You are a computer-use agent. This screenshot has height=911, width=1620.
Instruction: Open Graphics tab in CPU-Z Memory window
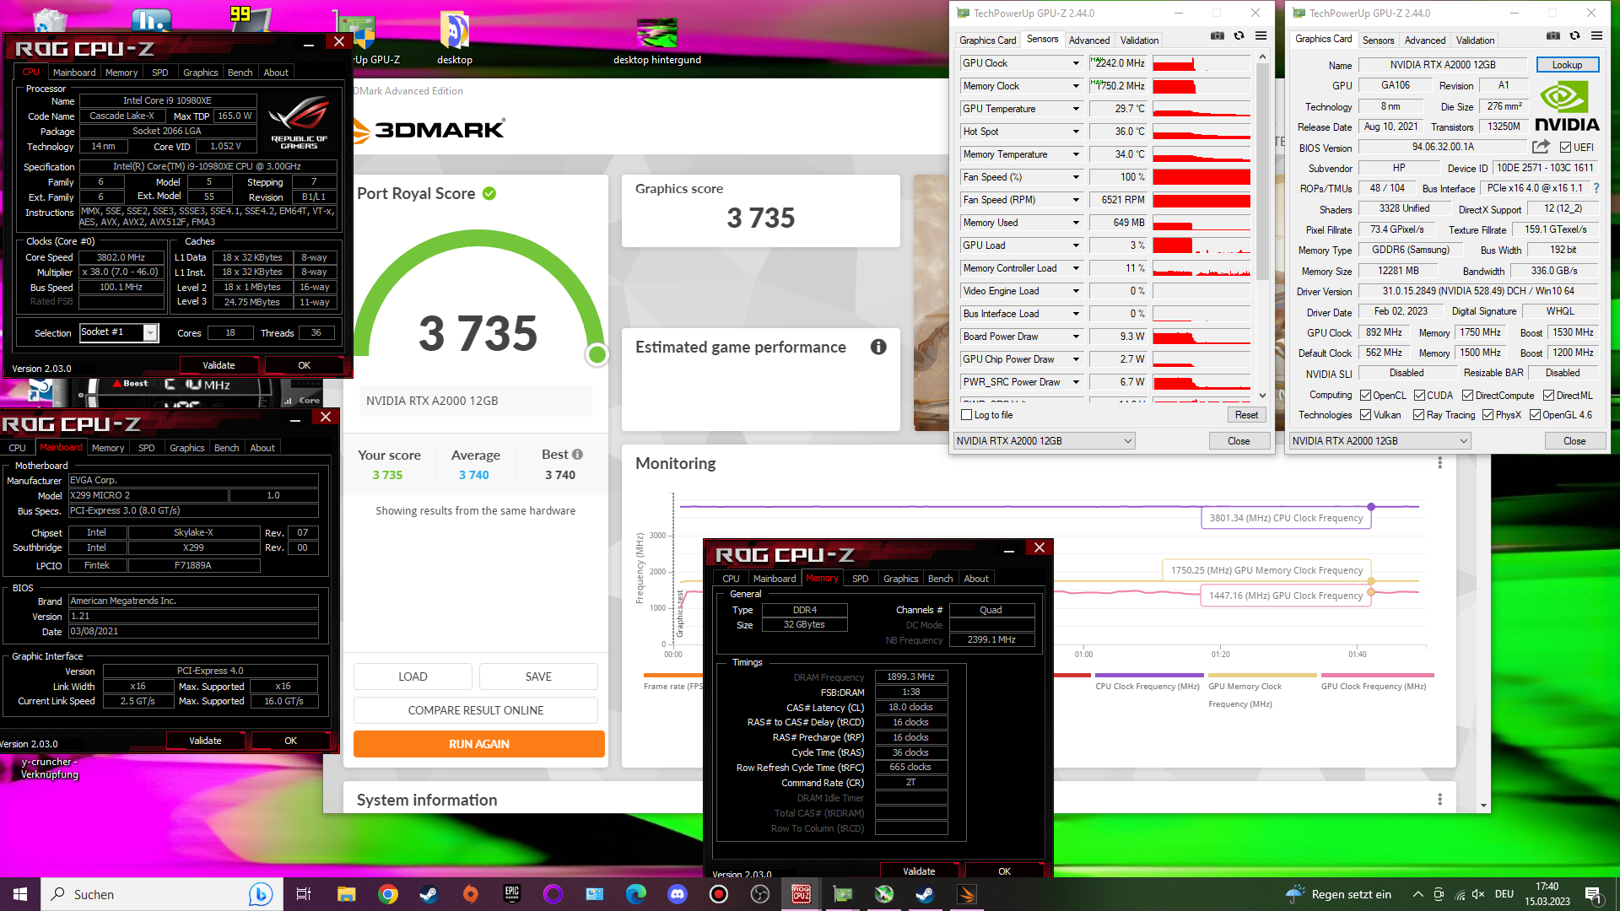point(900,579)
